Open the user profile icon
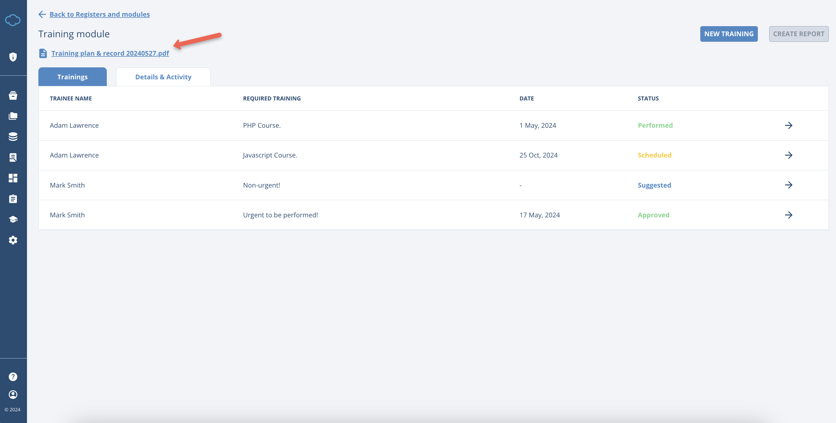The image size is (836, 423). tap(13, 394)
